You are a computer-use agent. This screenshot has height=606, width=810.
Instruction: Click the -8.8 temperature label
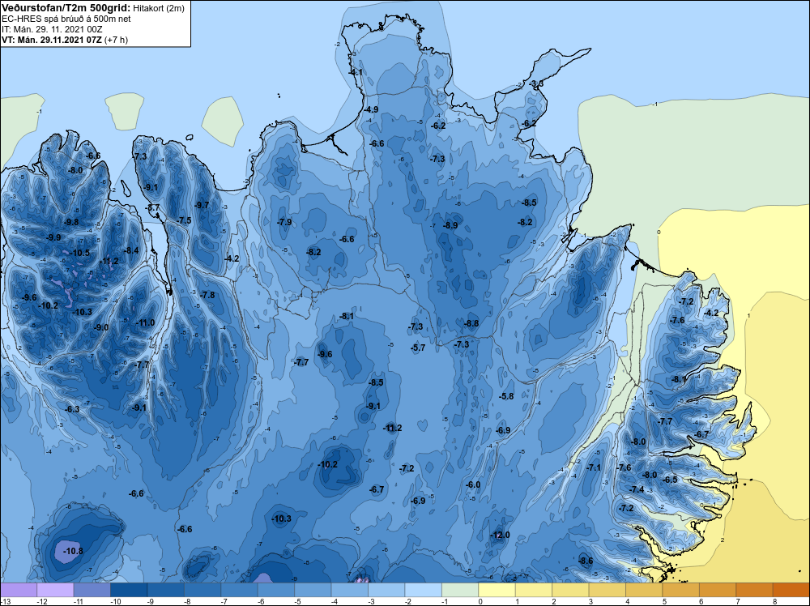[x=471, y=323]
